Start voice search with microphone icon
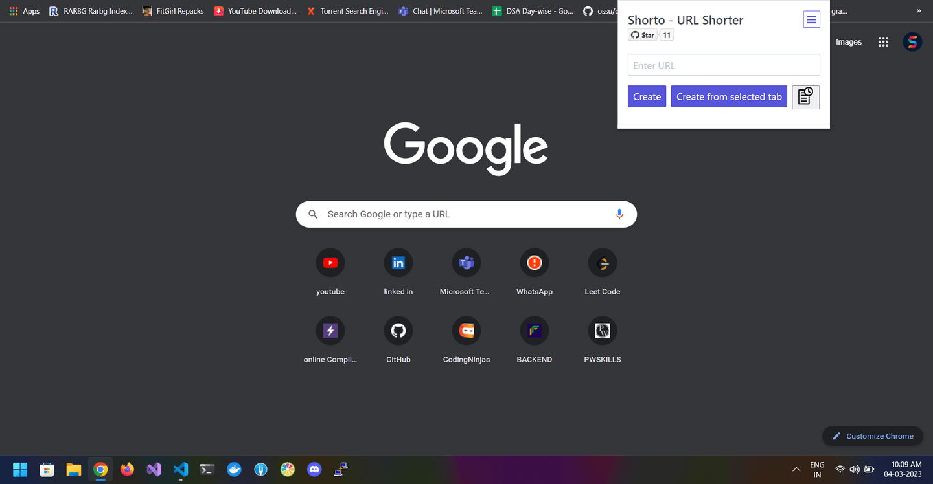 619,214
